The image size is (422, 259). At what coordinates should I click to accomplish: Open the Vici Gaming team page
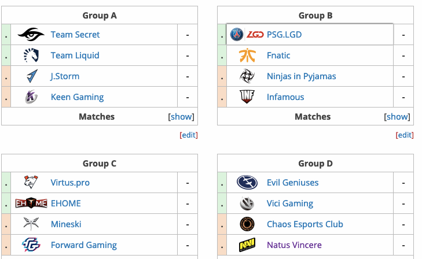290,203
